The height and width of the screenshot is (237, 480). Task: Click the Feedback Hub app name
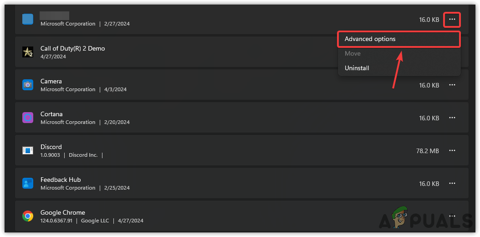(x=61, y=180)
